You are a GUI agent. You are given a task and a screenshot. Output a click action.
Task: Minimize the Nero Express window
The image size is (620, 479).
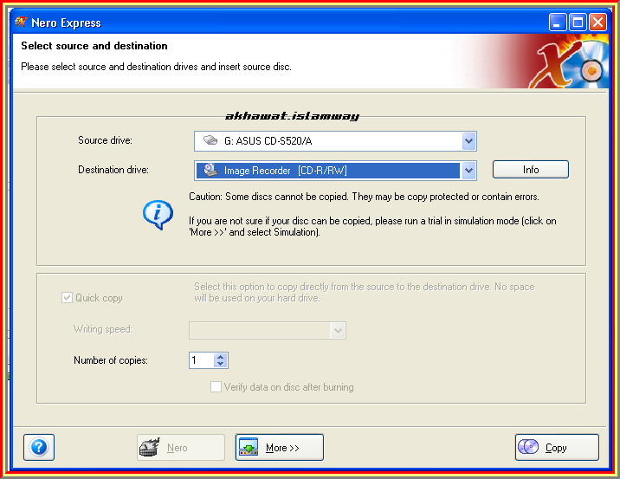[x=558, y=23]
